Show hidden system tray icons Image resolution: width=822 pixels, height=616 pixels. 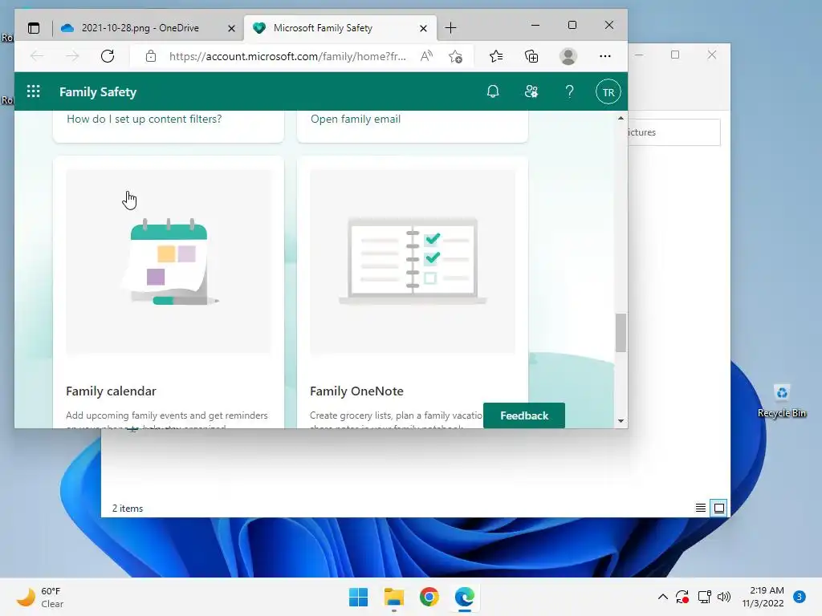662,597
